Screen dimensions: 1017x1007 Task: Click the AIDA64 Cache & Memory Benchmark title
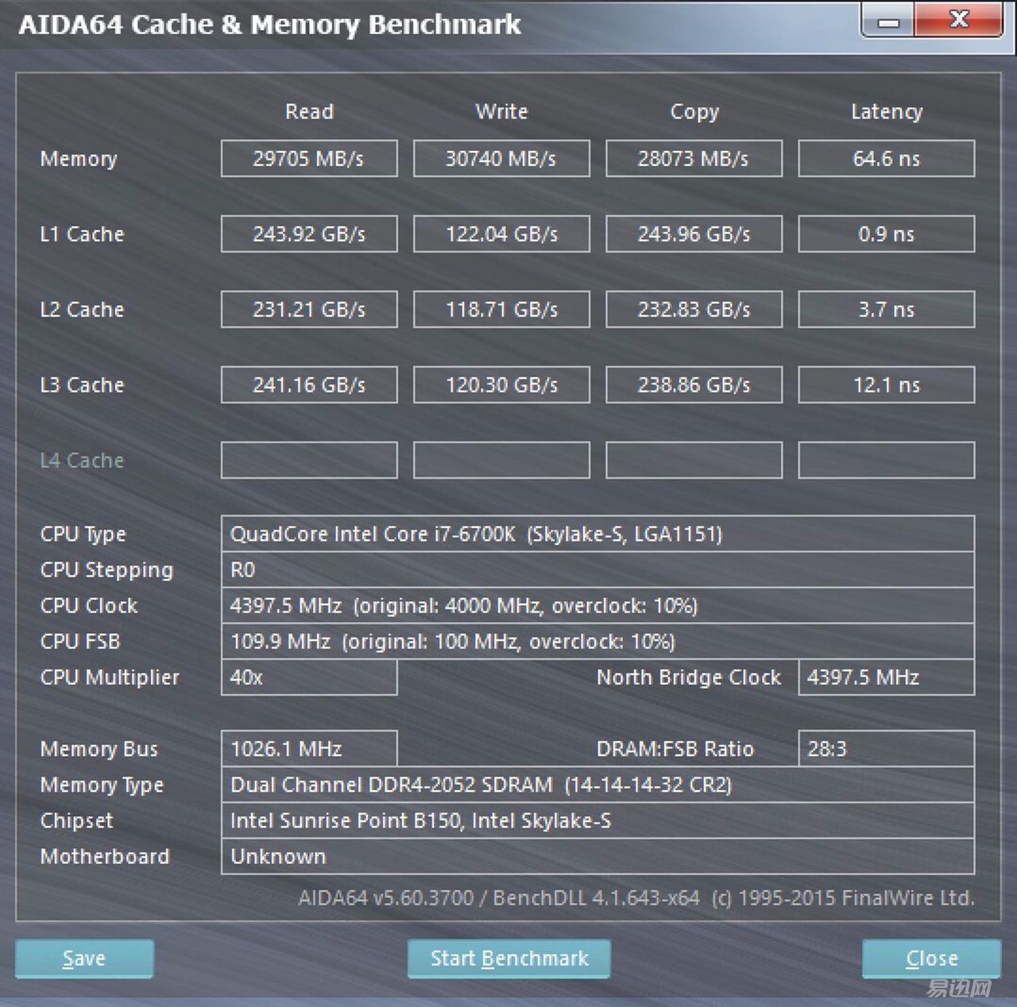[270, 25]
